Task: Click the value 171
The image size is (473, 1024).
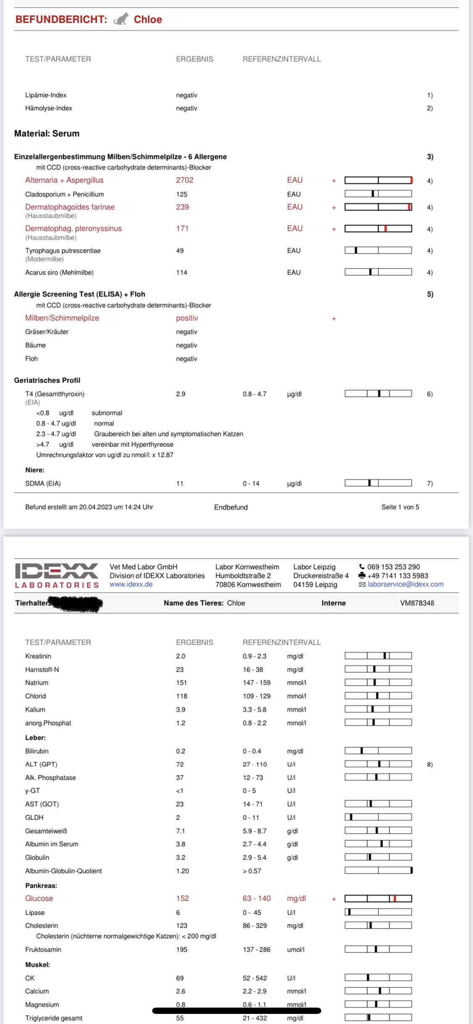Action: pyautogui.click(x=182, y=228)
